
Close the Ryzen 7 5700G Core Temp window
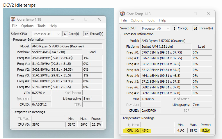(x=209, y=14)
